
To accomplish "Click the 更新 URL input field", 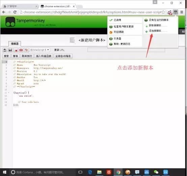I will point(126,50).
